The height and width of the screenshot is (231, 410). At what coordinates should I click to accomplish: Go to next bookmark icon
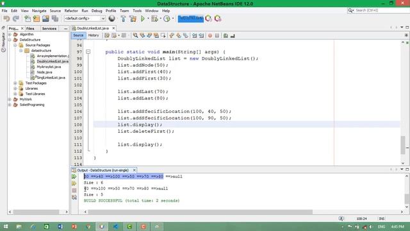179,35
